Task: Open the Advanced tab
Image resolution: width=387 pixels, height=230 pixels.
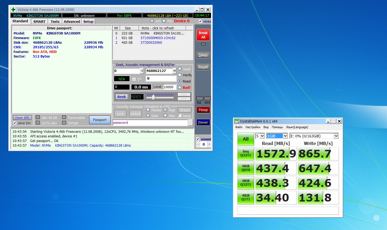Action: [72, 21]
